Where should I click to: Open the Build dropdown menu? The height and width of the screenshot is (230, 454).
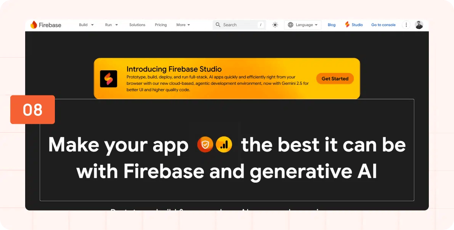pyautogui.click(x=86, y=25)
